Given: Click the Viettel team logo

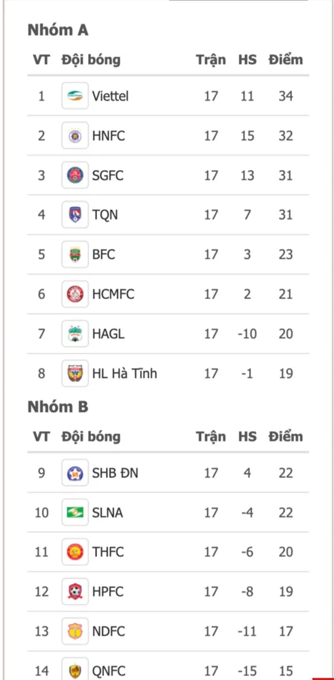Looking at the screenshot, I should tap(75, 95).
